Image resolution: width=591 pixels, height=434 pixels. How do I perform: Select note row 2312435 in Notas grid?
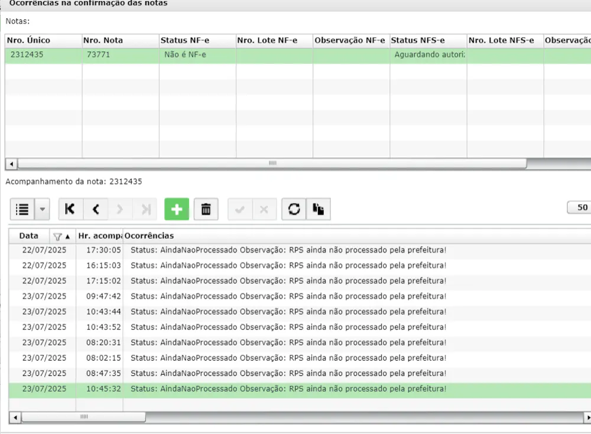[x=298, y=55]
